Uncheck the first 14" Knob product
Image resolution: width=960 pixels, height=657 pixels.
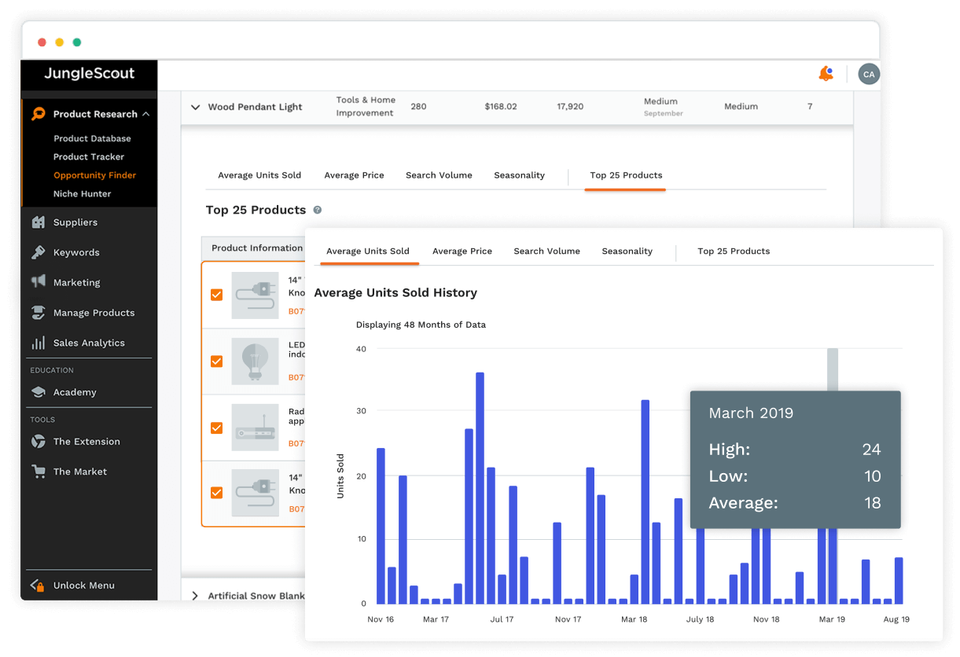click(216, 295)
